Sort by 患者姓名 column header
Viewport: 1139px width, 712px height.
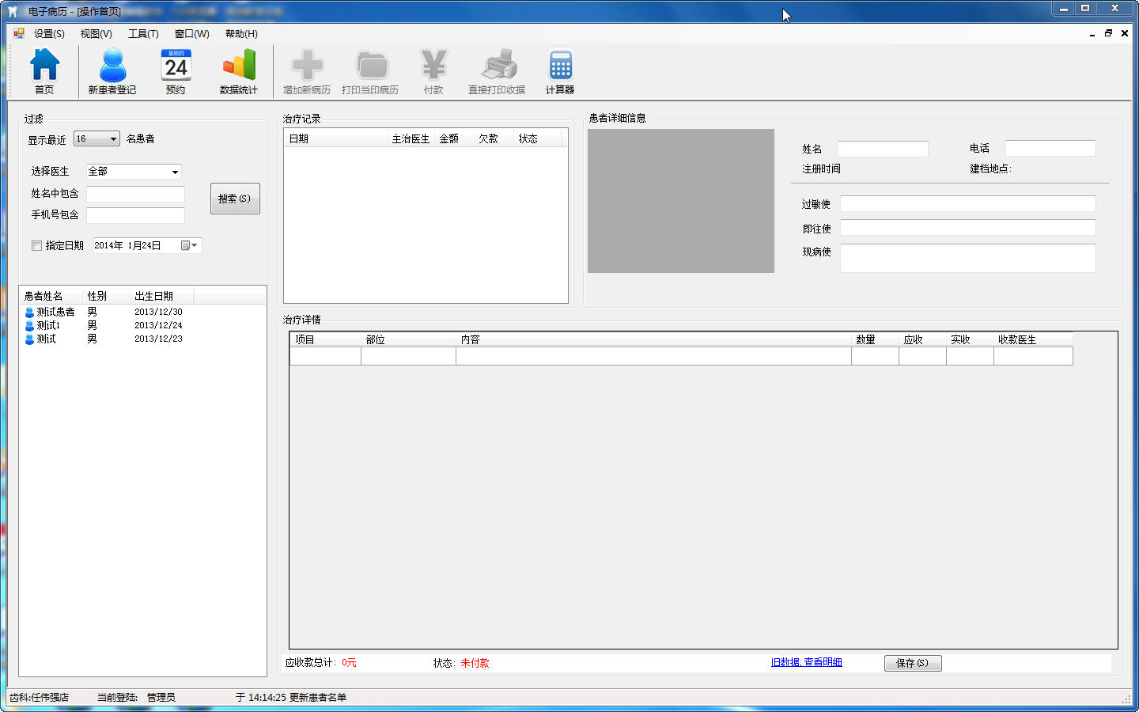pos(51,296)
